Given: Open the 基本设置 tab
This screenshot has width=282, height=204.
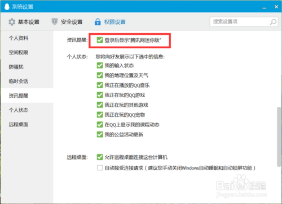Looking at the screenshot, I should pyautogui.click(x=24, y=22).
